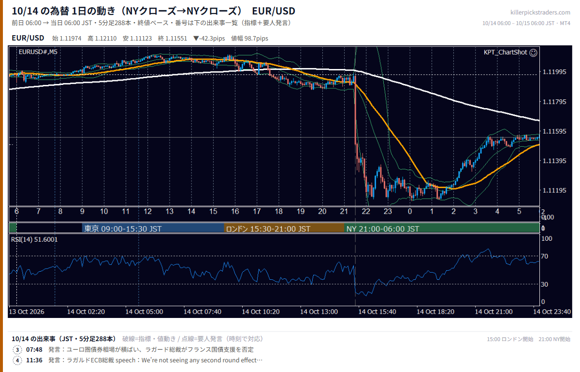
Task: Click the RSI(14) 51.6001 indicator label
Action: pos(34,239)
